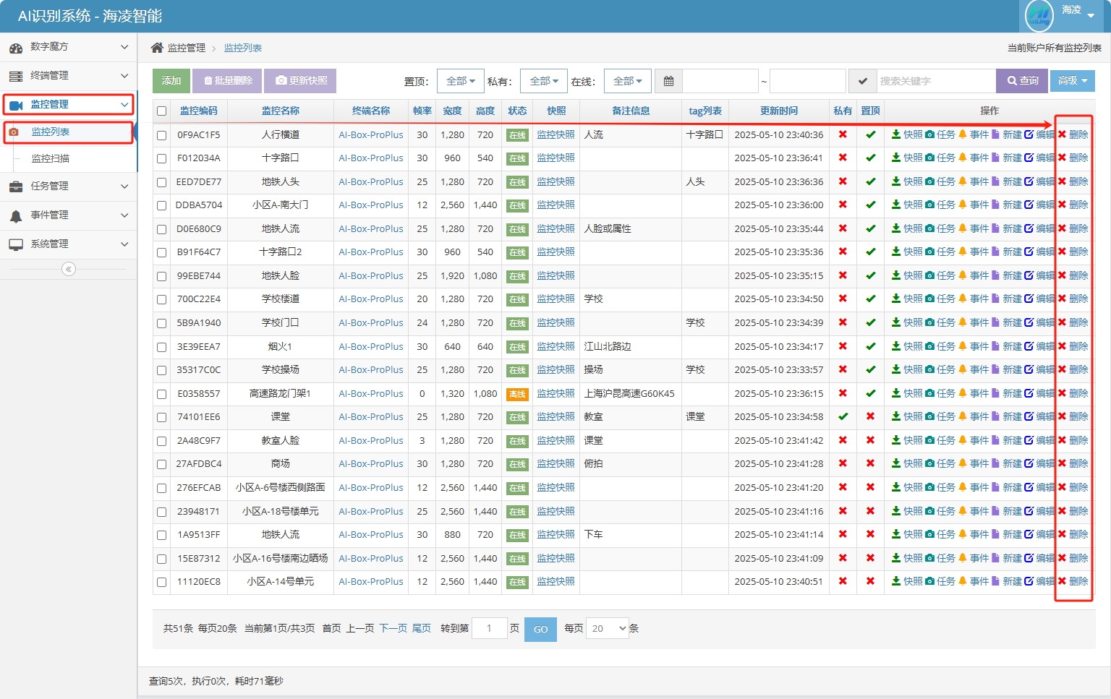Open the 事件管理 sidebar menu
Viewport: 1111px width, 699px height.
(x=69, y=215)
